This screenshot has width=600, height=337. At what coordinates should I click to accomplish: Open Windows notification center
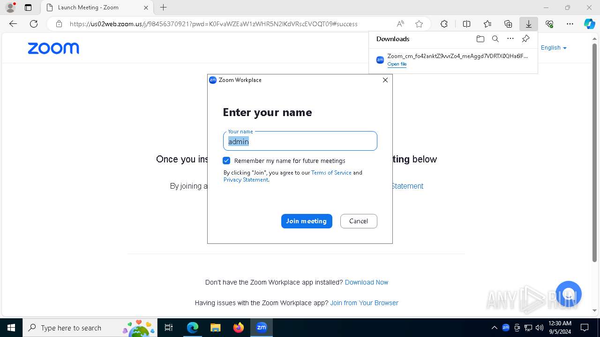(x=585, y=328)
